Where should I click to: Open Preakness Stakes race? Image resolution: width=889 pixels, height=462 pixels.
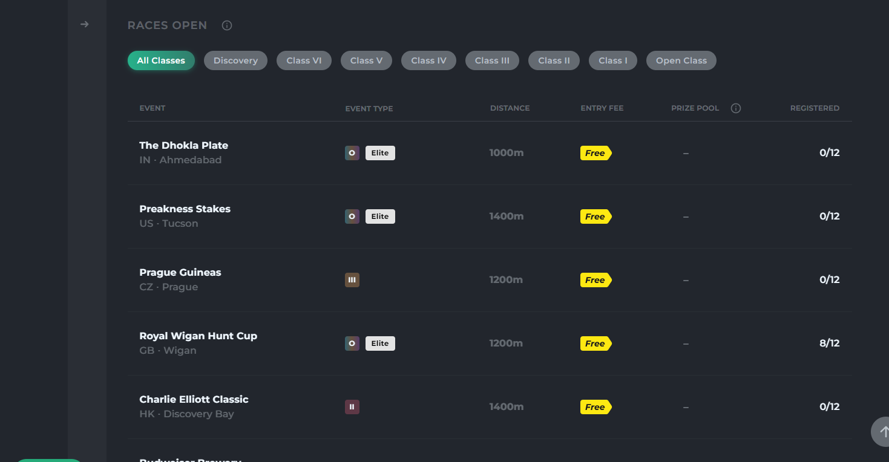click(x=490, y=216)
